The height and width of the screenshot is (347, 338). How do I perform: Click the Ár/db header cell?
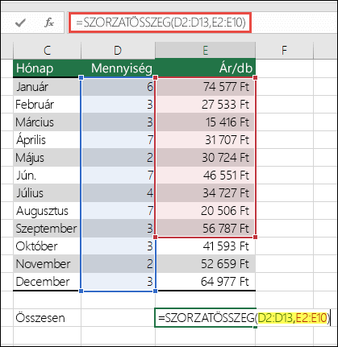205,68
